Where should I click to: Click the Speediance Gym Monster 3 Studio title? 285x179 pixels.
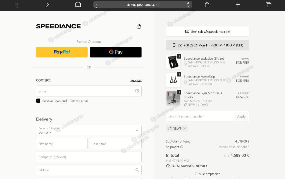click(203, 95)
